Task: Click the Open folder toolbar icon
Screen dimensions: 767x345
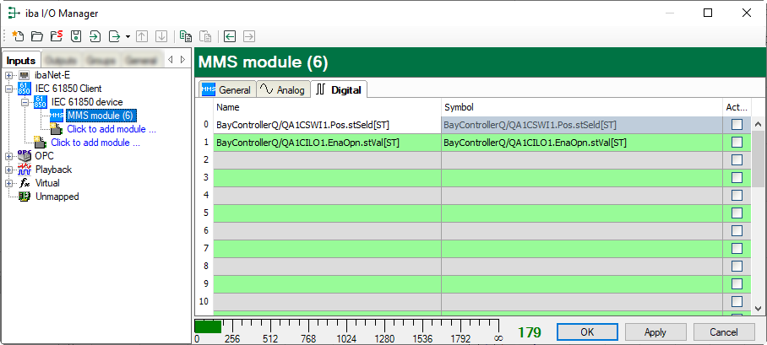Action: [x=36, y=36]
